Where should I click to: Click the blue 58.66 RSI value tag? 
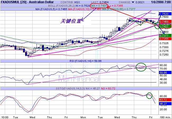(x=165, y=72)
